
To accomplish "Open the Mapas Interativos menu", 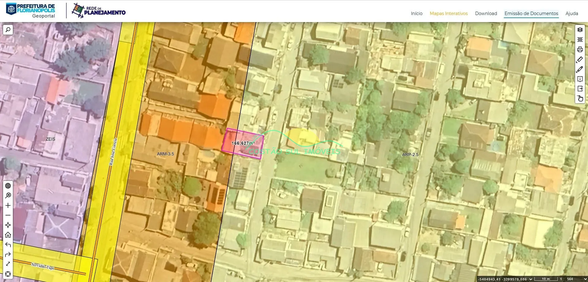I will [448, 13].
